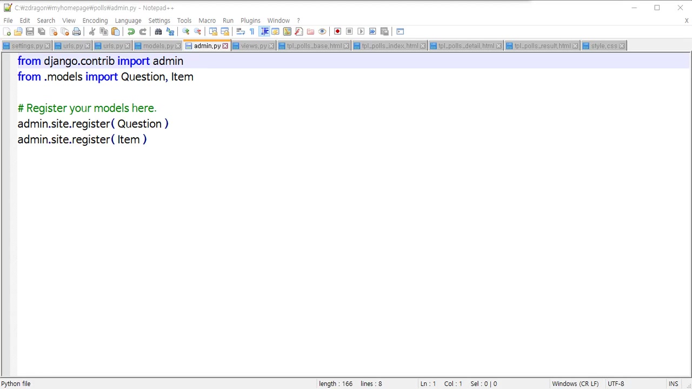Start macro recording with red dot icon
The width and height of the screenshot is (692, 389).
point(337,31)
